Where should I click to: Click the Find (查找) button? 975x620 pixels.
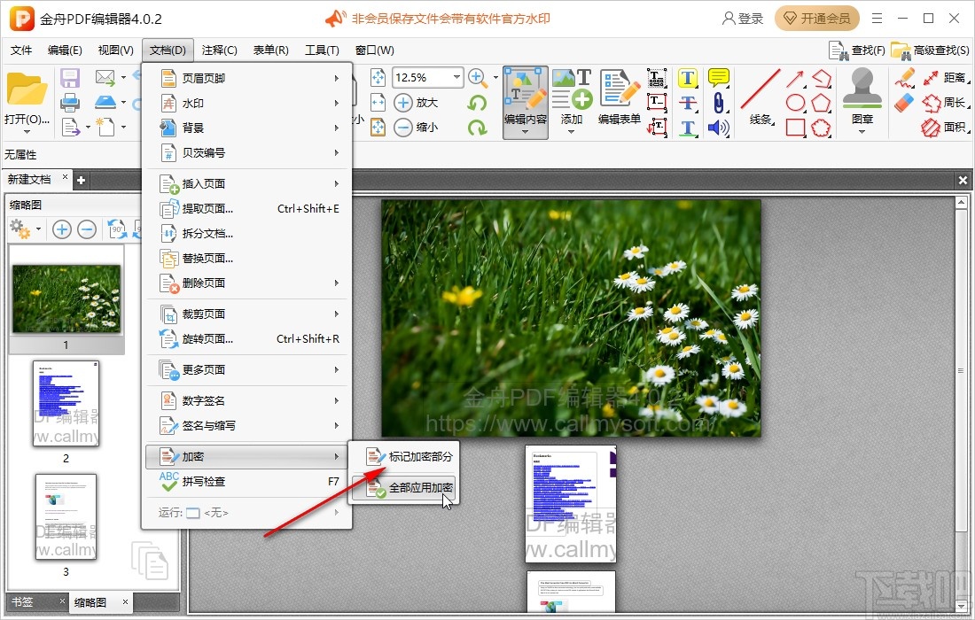click(857, 50)
